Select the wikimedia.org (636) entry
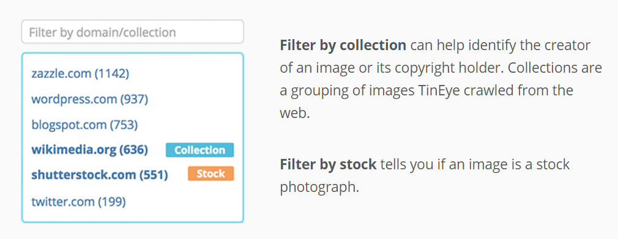The image size is (618, 239). 89,150
